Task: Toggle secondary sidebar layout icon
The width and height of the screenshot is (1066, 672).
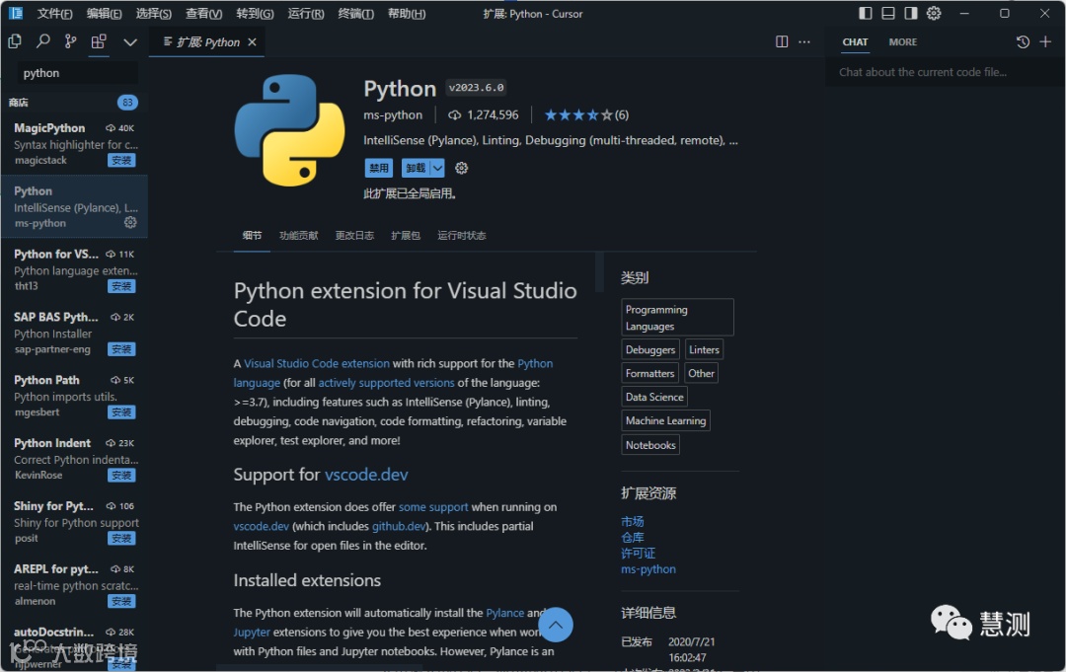Action: point(911,13)
